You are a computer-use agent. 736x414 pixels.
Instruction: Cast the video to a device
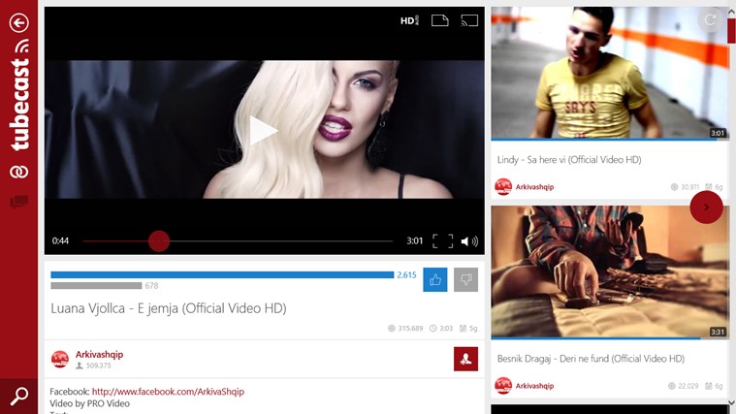[469, 20]
